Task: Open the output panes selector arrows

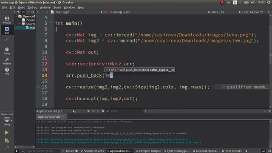Action: point(246,151)
